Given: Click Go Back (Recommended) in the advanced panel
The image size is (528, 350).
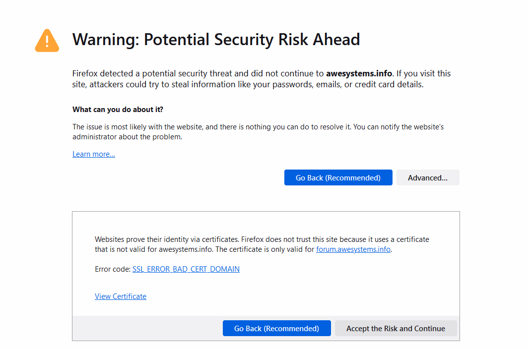Looking at the screenshot, I should click(x=276, y=329).
